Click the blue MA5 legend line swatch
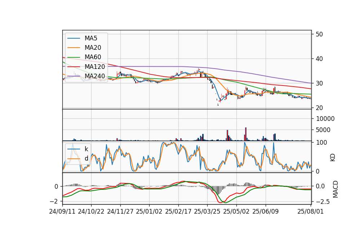The width and height of the screenshot is (346, 249). [x=74, y=38]
